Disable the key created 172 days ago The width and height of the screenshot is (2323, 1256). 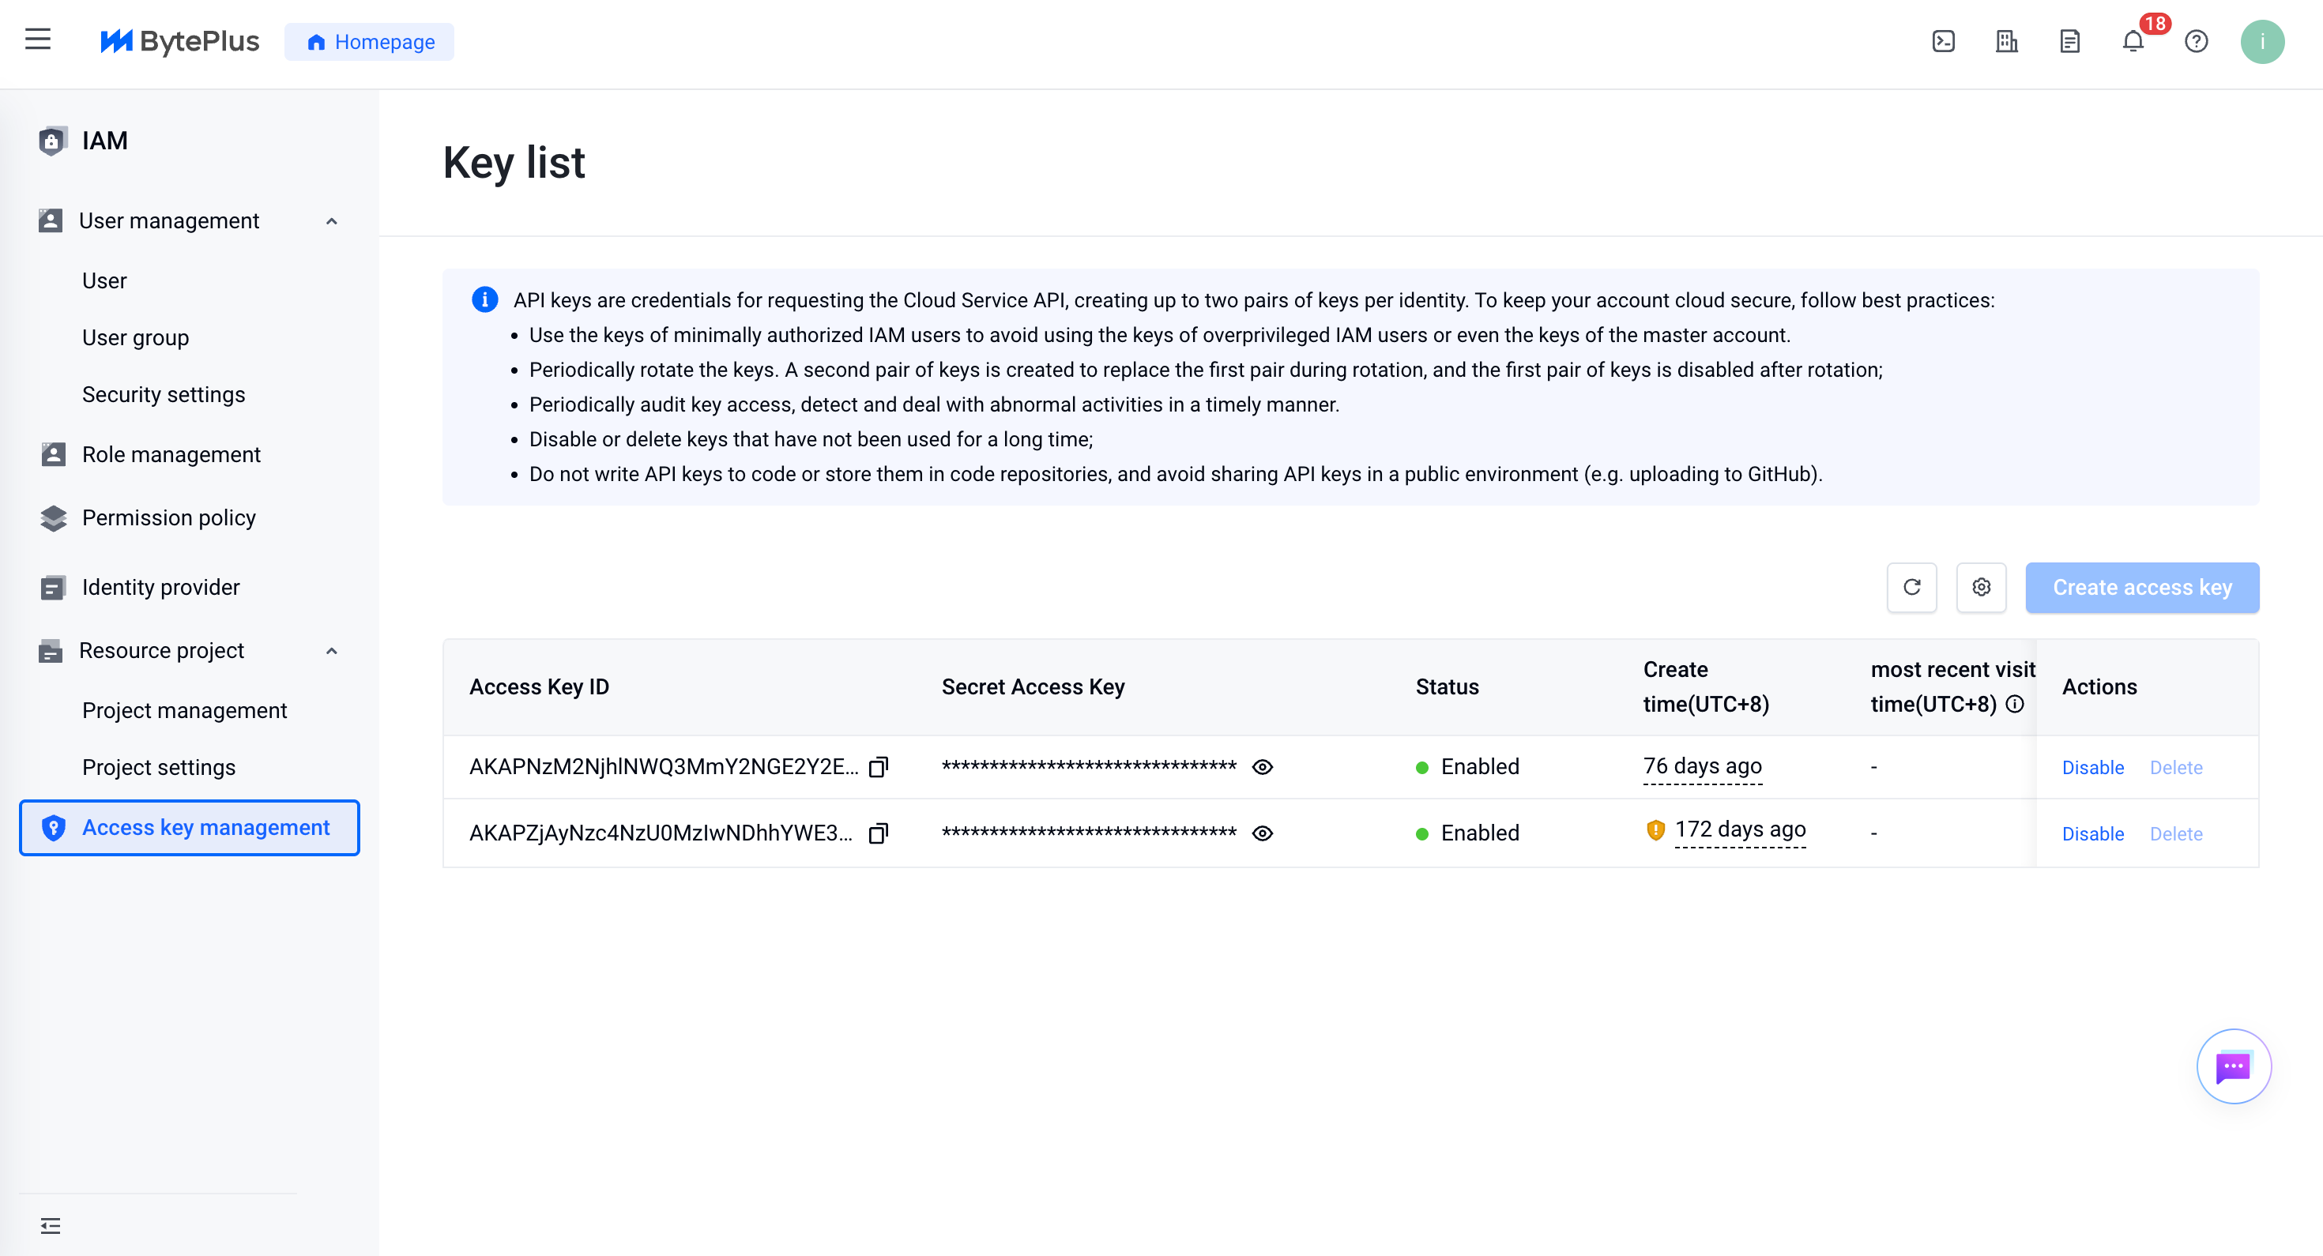tap(2093, 834)
